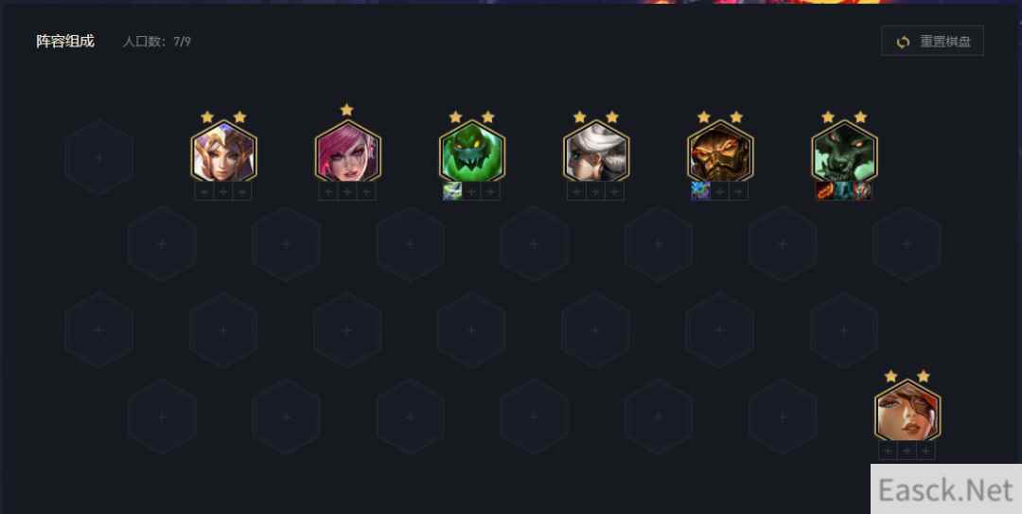Select the blonde champion with golden crown

pyautogui.click(x=223, y=151)
